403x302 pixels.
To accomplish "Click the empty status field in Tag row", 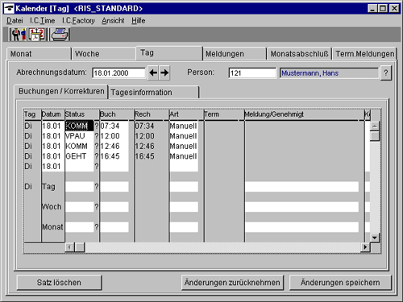I will point(79,187).
